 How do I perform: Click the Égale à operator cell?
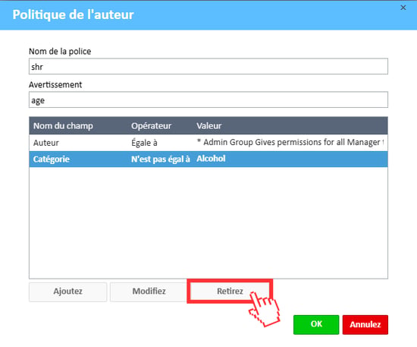(144, 143)
